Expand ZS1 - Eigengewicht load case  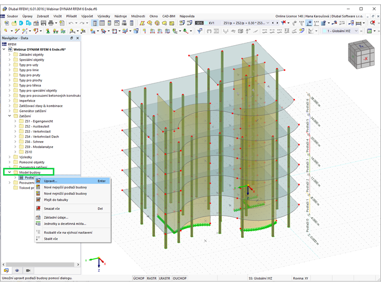tap(16, 121)
